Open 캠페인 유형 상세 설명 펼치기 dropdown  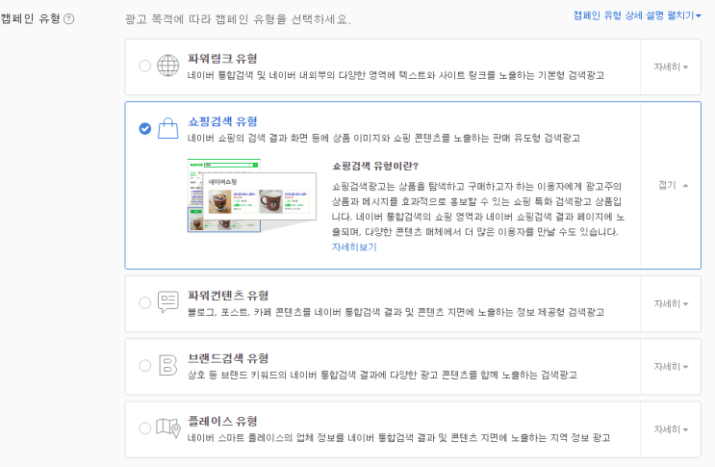pos(637,15)
